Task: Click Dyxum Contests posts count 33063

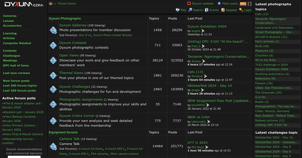Action: [177, 45]
